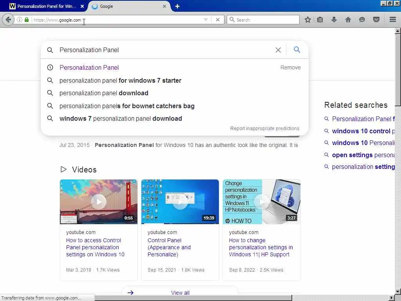This screenshot has width=401, height=301.
Task: Open How to change personalization settings HP link
Action: click(x=261, y=247)
